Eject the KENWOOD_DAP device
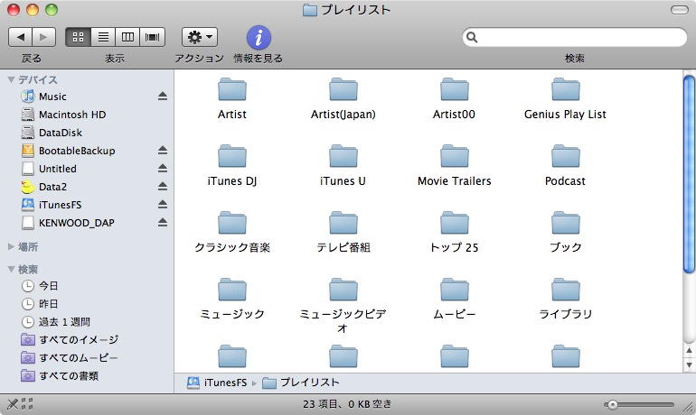696x415 pixels. [x=163, y=222]
